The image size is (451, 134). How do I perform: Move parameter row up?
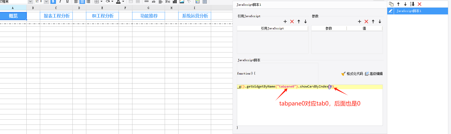pos(373,21)
